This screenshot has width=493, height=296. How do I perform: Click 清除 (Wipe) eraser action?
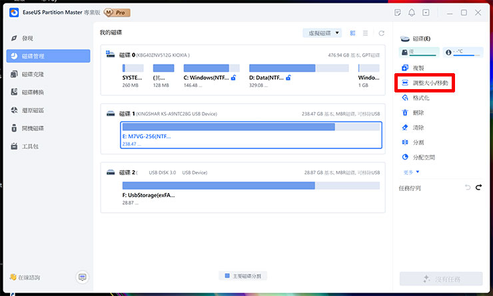click(413, 128)
